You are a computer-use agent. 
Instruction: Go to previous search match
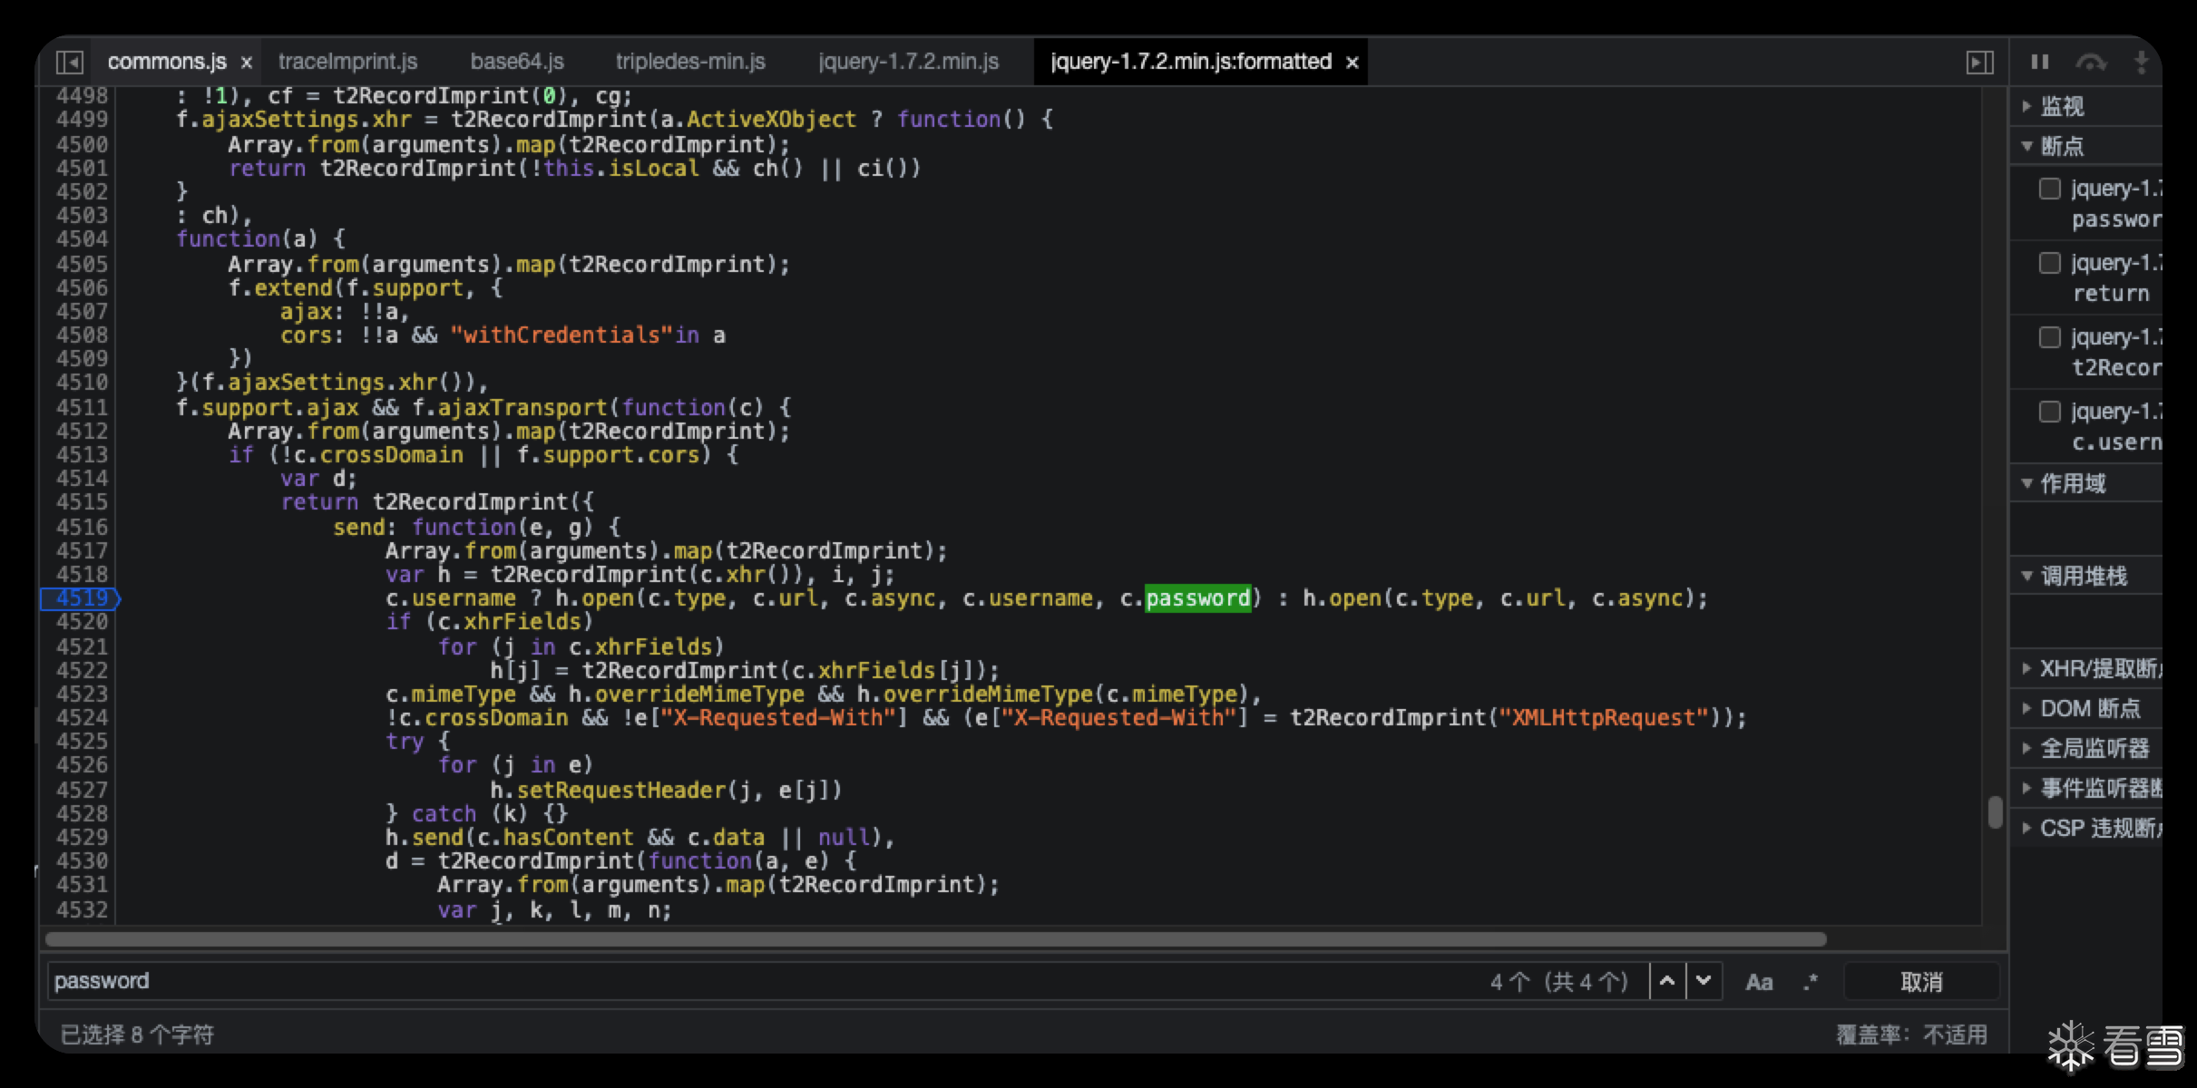coord(1667,981)
